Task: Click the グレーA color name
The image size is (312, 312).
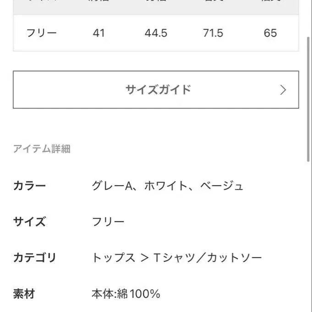Action: (x=112, y=186)
